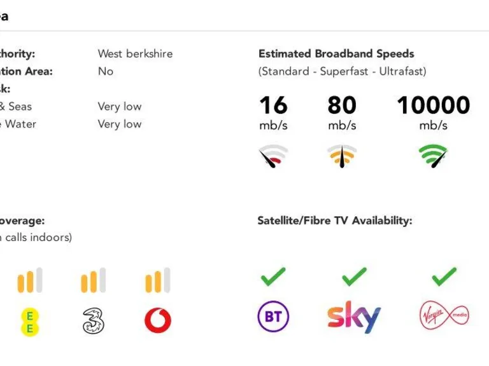Image resolution: width=489 pixels, height=366 pixels.
Task: Click the Estimated Broadband Speeds heading
Action: pyautogui.click(x=336, y=54)
